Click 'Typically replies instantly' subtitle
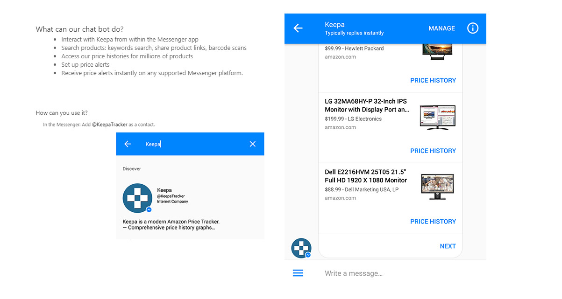The width and height of the screenshot is (562, 299). click(x=354, y=33)
